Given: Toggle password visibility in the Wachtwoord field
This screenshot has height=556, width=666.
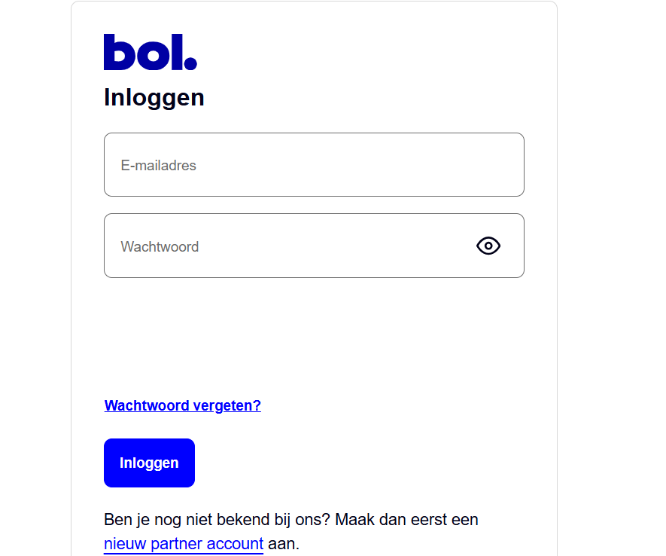Looking at the screenshot, I should [488, 246].
